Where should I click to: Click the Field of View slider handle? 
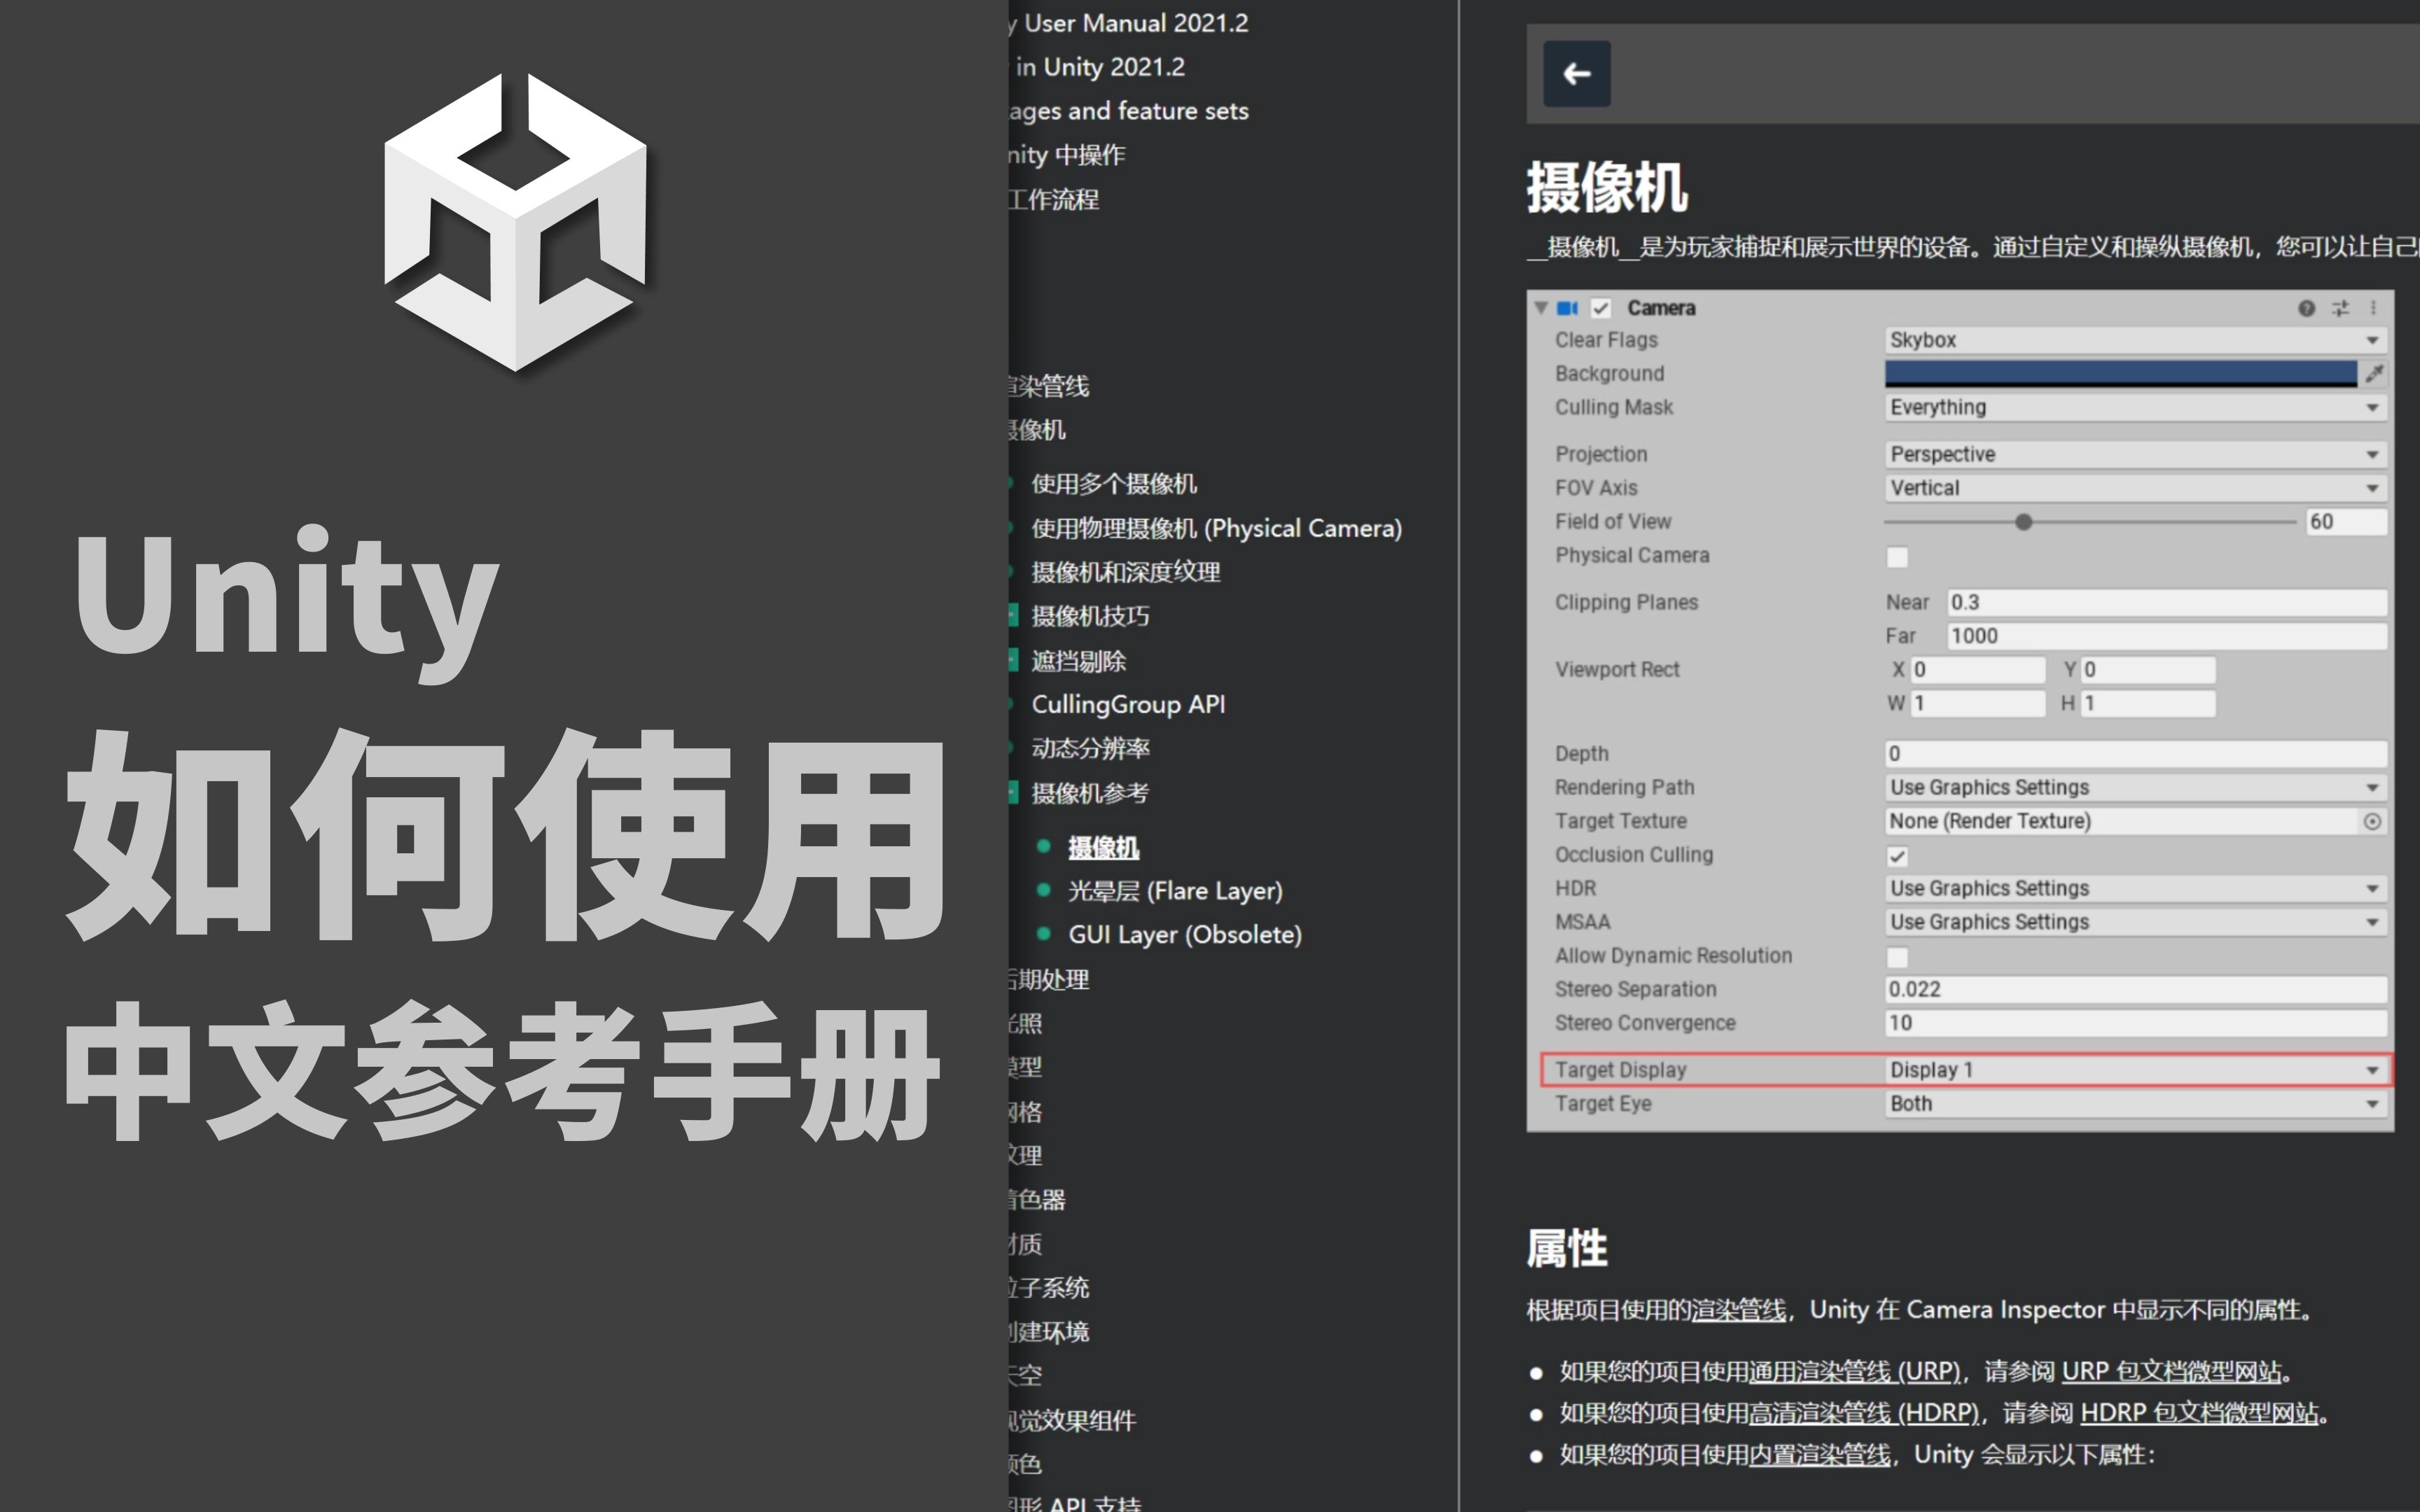[2023, 522]
